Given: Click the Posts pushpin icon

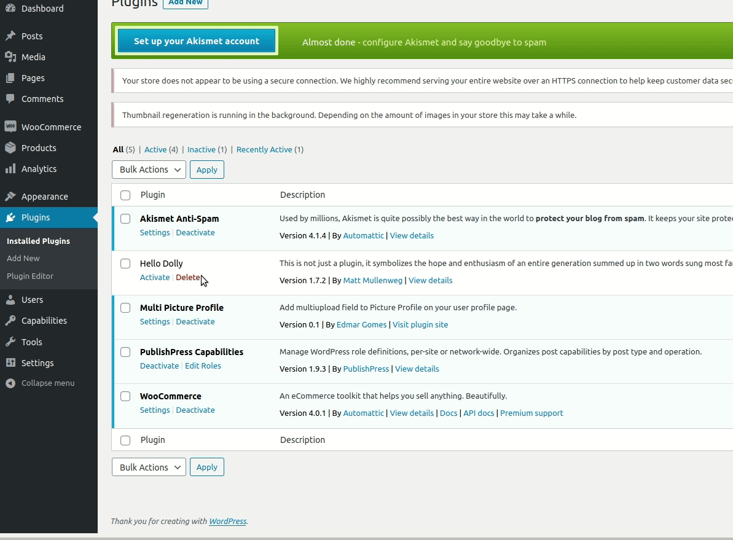Looking at the screenshot, I should coord(10,36).
